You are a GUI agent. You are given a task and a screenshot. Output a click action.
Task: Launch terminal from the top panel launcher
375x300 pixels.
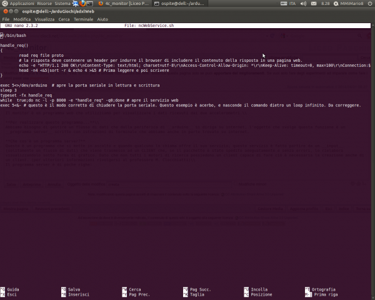coord(89,3)
